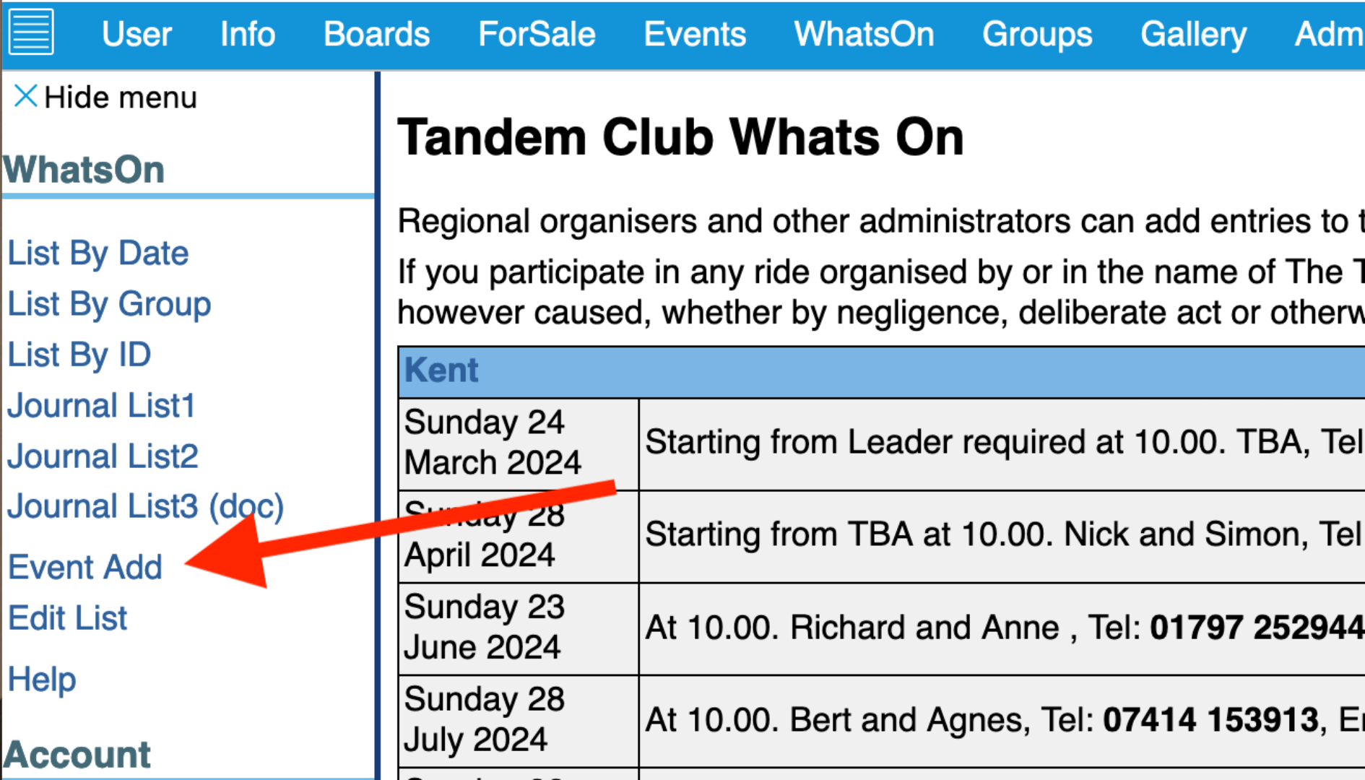Open the ForSale menu
Image resolution: width=1365 pixels, height=780 pixels.
[537, 34]
